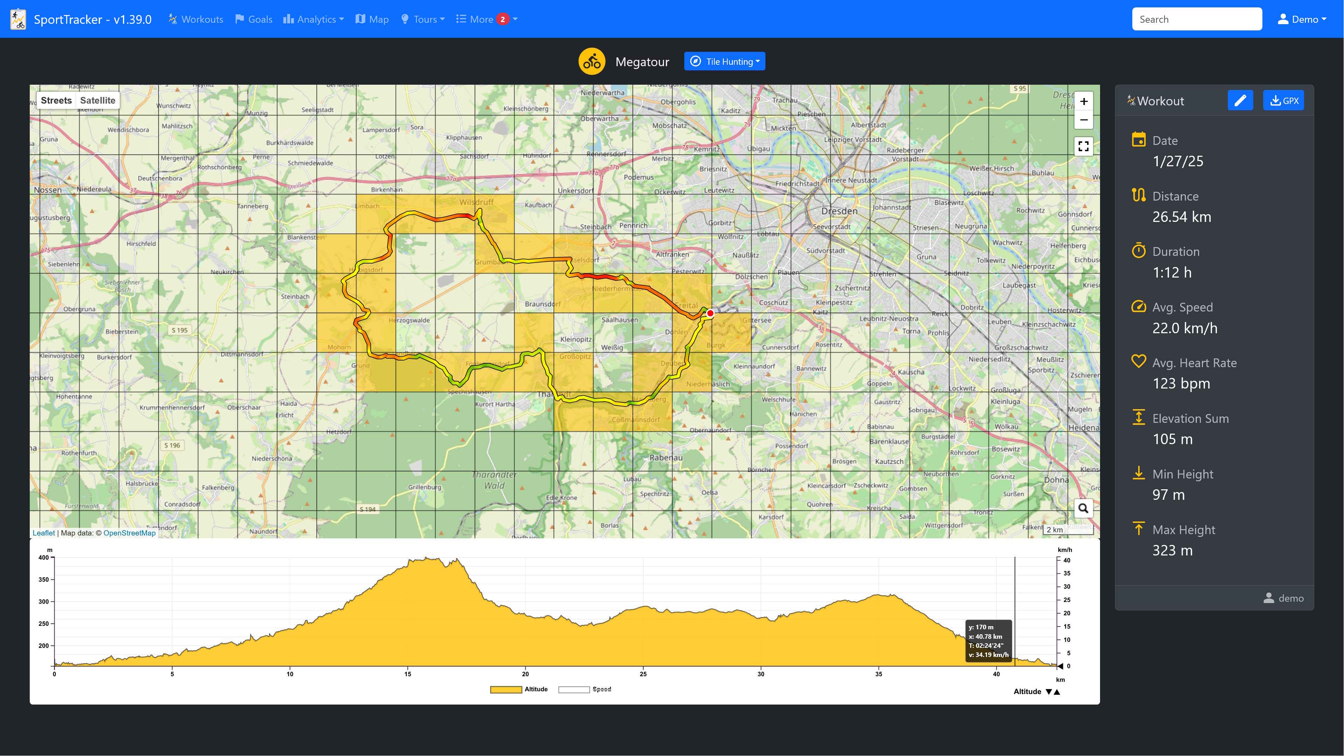Open the Goals page
Image resolution: width=1344 pixels, height=756 pixels.
[253, 19]
